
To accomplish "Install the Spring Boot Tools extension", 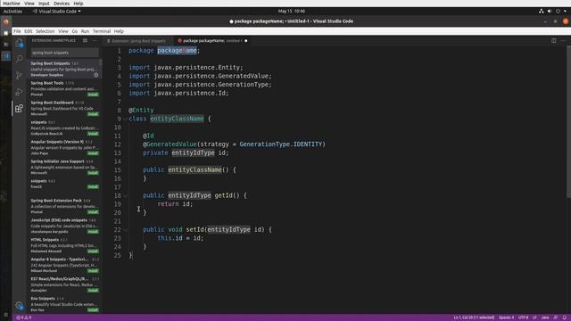I will click(x=93, y=95).
